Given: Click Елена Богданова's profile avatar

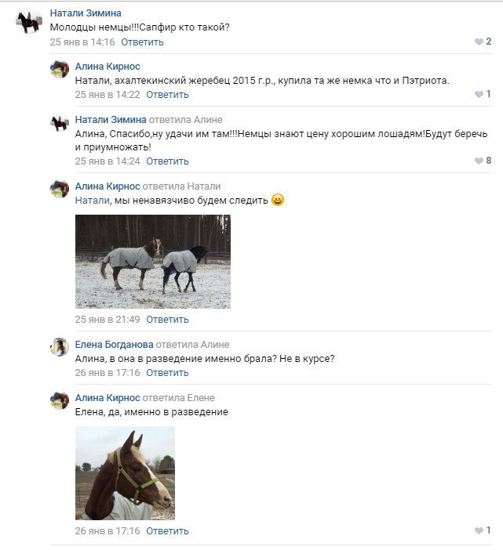Looking at the screenshot, I should [x=60, y=347].
